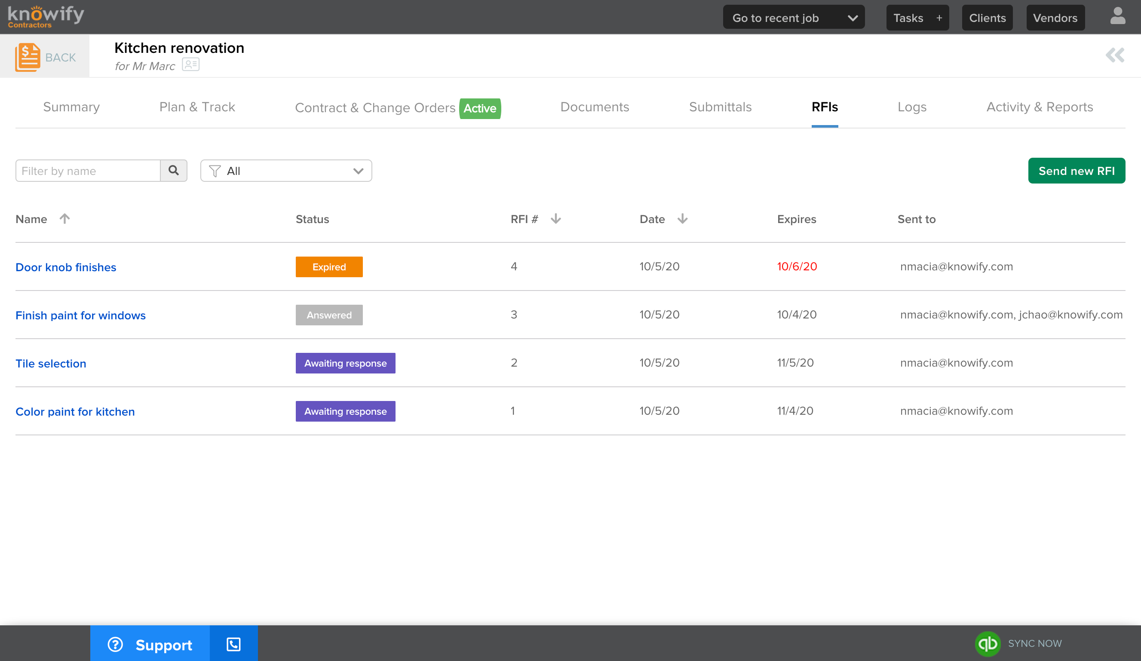1141x661 pixels.
Task: Switch to the Plan & Track tab
Action: point(197,107)
